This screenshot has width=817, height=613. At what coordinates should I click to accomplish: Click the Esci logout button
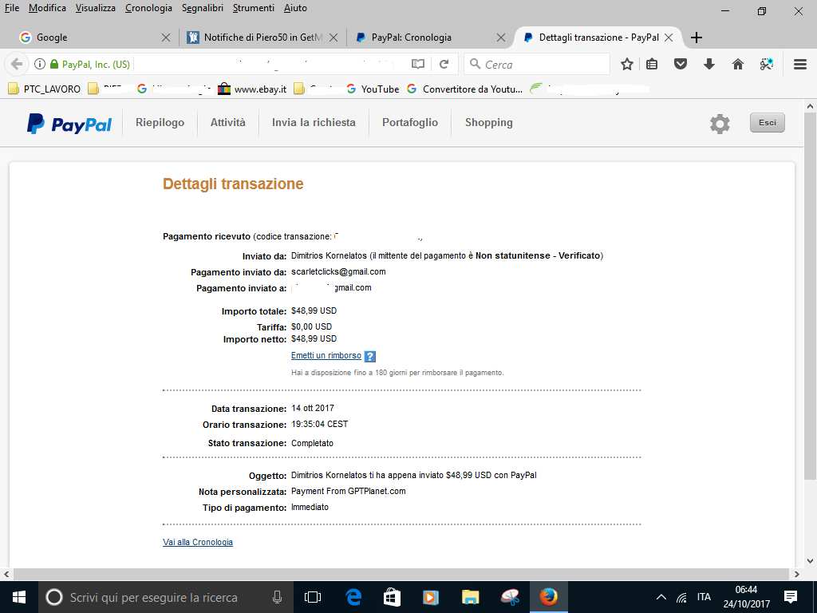click(x=767, y=123)
